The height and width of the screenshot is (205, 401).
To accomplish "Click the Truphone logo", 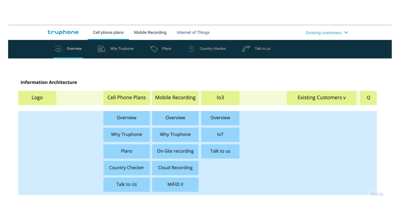I will pos(63,32).
